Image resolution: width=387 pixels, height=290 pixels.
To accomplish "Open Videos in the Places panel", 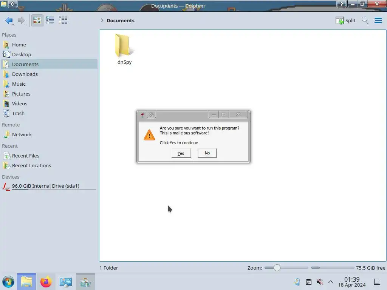I will 50,104.
